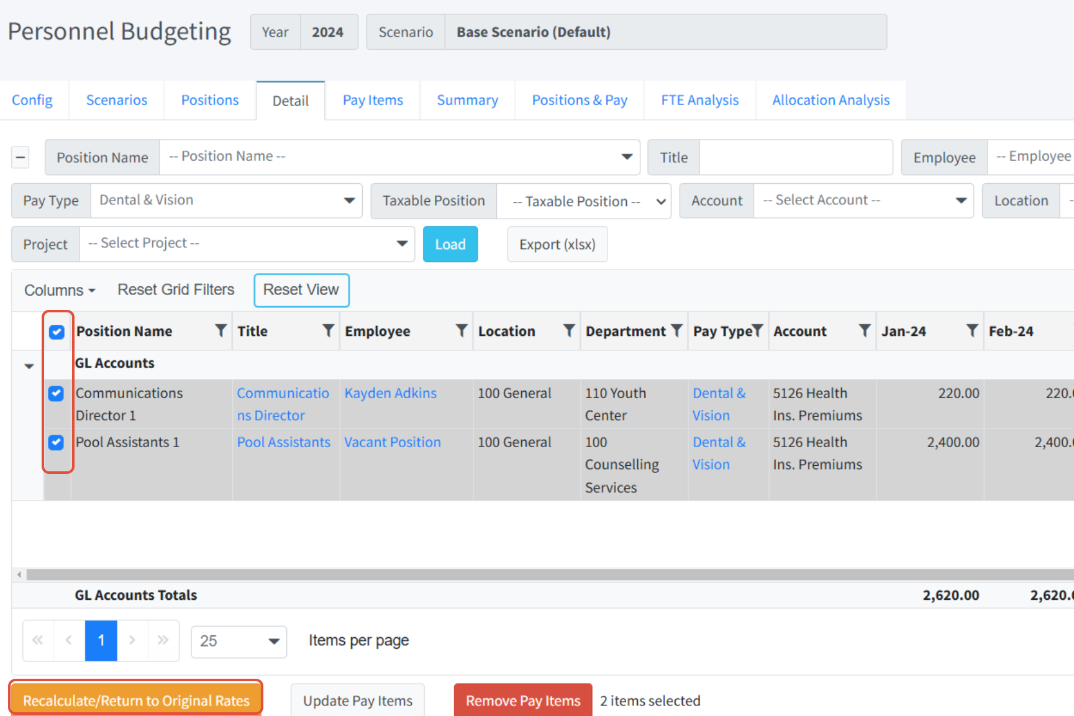Switch to the Positions tab

pyautogui.click(x=210, y=100)
